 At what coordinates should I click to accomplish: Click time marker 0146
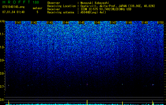click(97, 23)
